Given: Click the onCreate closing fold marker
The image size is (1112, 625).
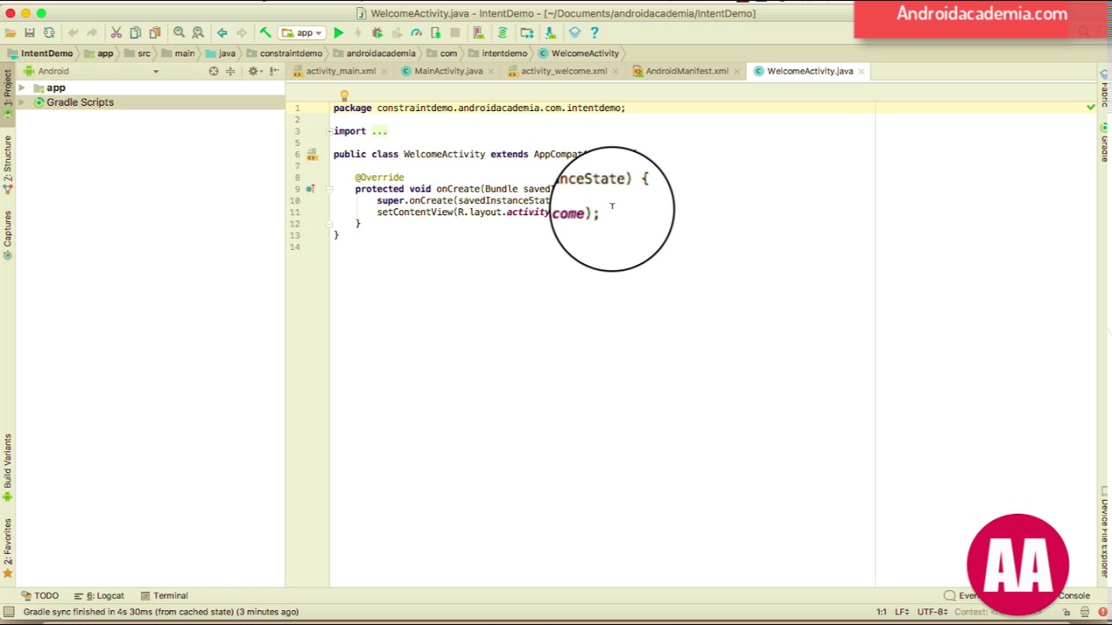Looking at the screenshot, I should click(329, 224).
